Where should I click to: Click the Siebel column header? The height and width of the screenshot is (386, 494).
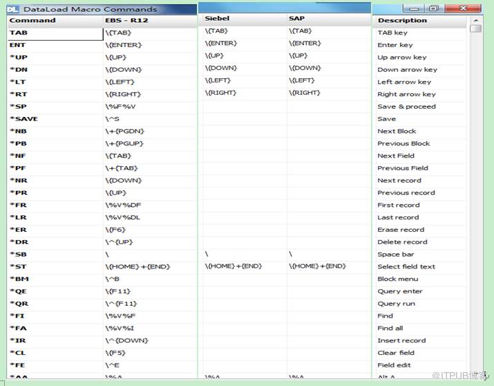pos(245,19)
